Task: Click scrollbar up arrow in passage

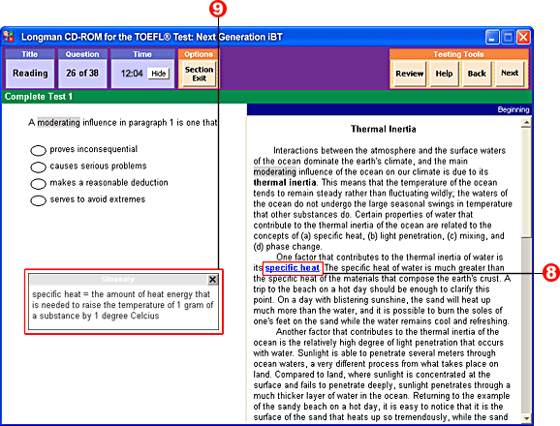Action: pyautogui.click(x=526, y=123)
